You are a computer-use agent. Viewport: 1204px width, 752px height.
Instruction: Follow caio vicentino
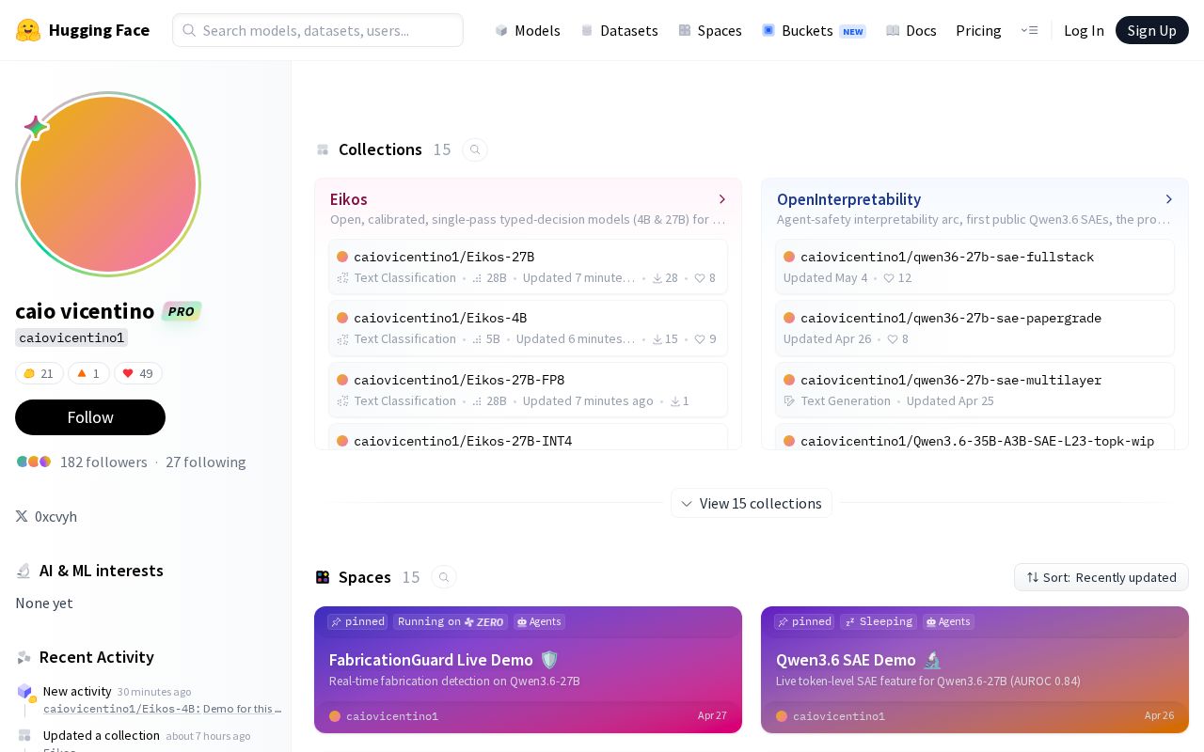coord(90,417)
